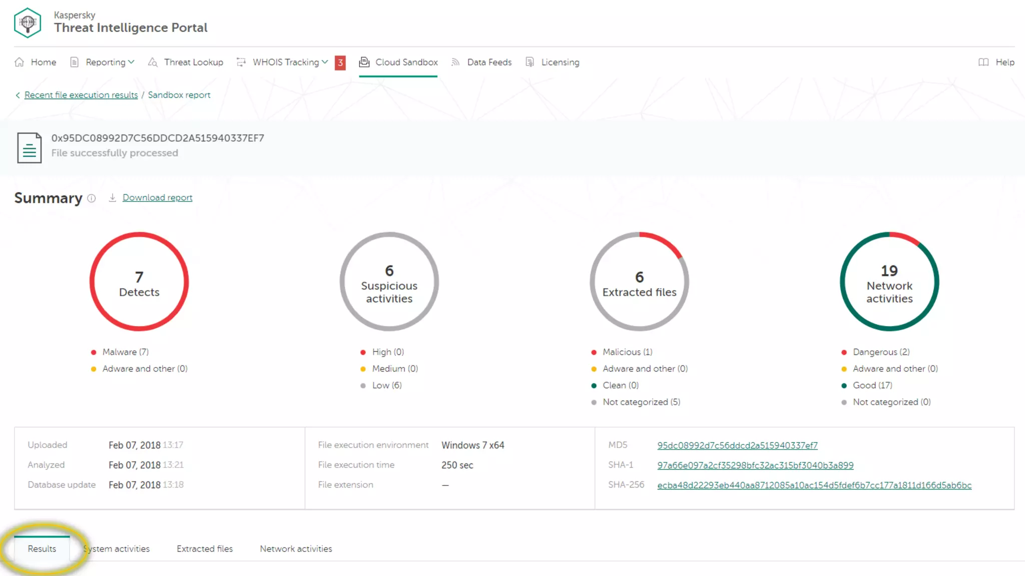1025x576 pixels.
Task: Click the green dot beside Good (17)
Action: 844,385
